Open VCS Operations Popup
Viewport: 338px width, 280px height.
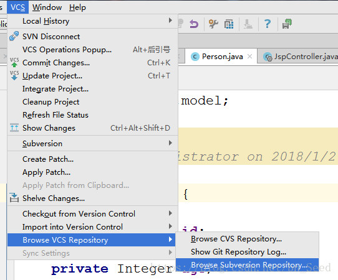[93, 50]
